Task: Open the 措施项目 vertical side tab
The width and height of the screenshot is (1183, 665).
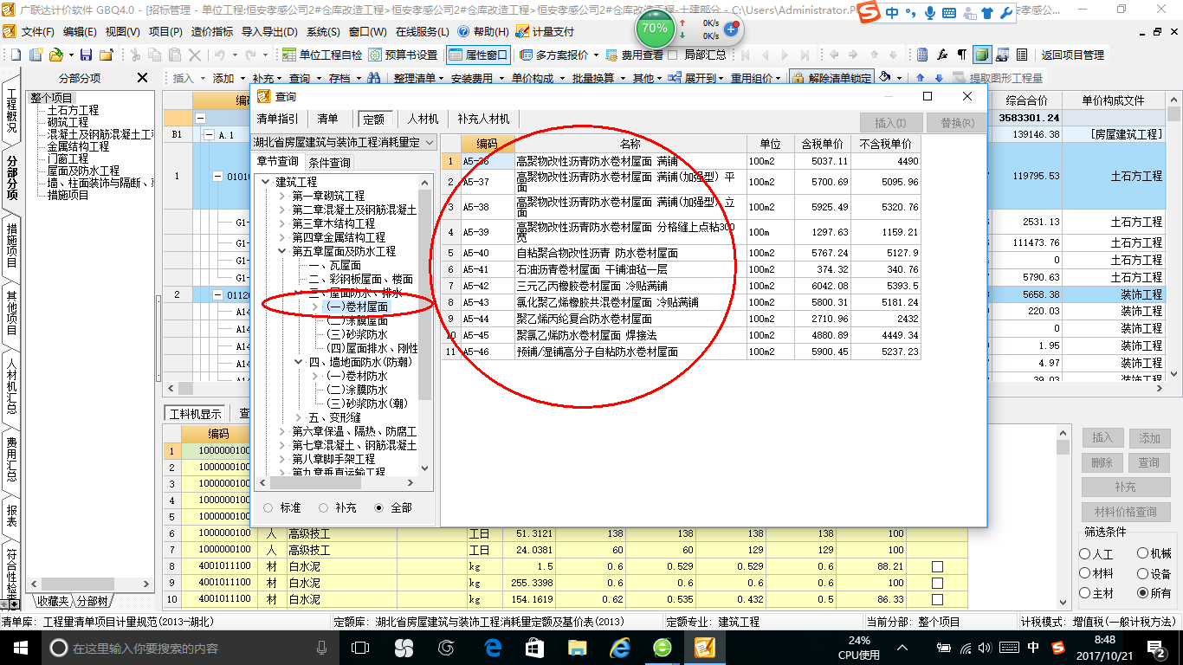Action: click(11, 245)
